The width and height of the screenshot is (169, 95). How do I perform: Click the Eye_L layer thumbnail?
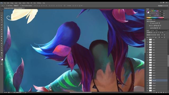[150, 70]
